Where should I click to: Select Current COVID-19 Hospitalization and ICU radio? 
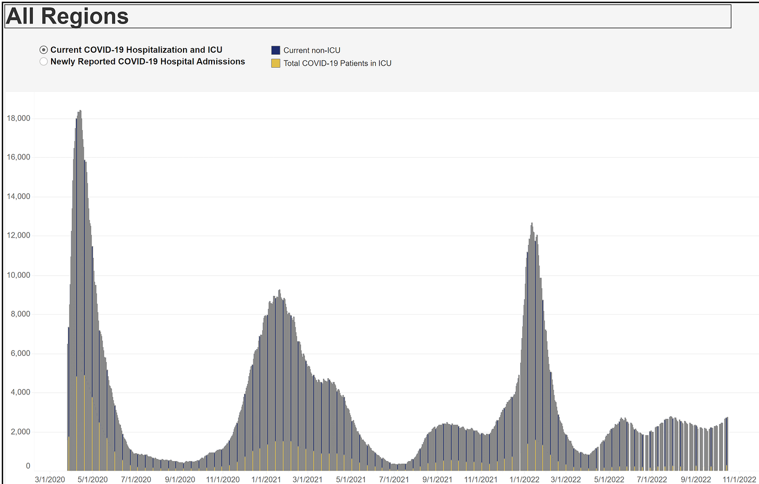[44, 50]
